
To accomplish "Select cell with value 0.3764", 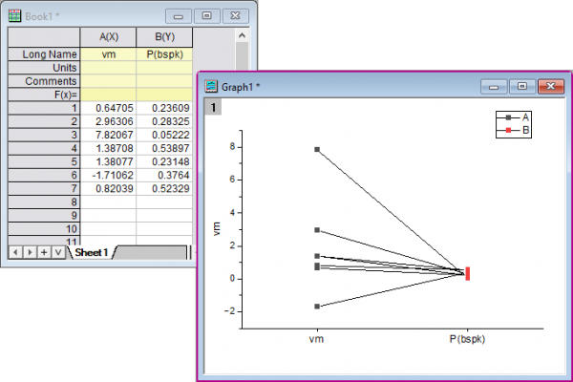I will tap(164, 175).
